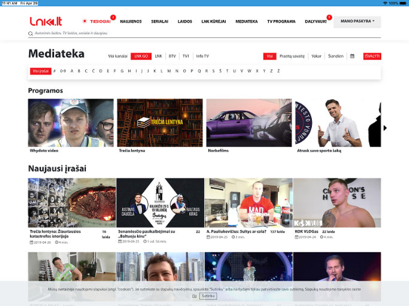Play Žiauriausios katastrofos istorijoje video thumbnail

(72, 203)
